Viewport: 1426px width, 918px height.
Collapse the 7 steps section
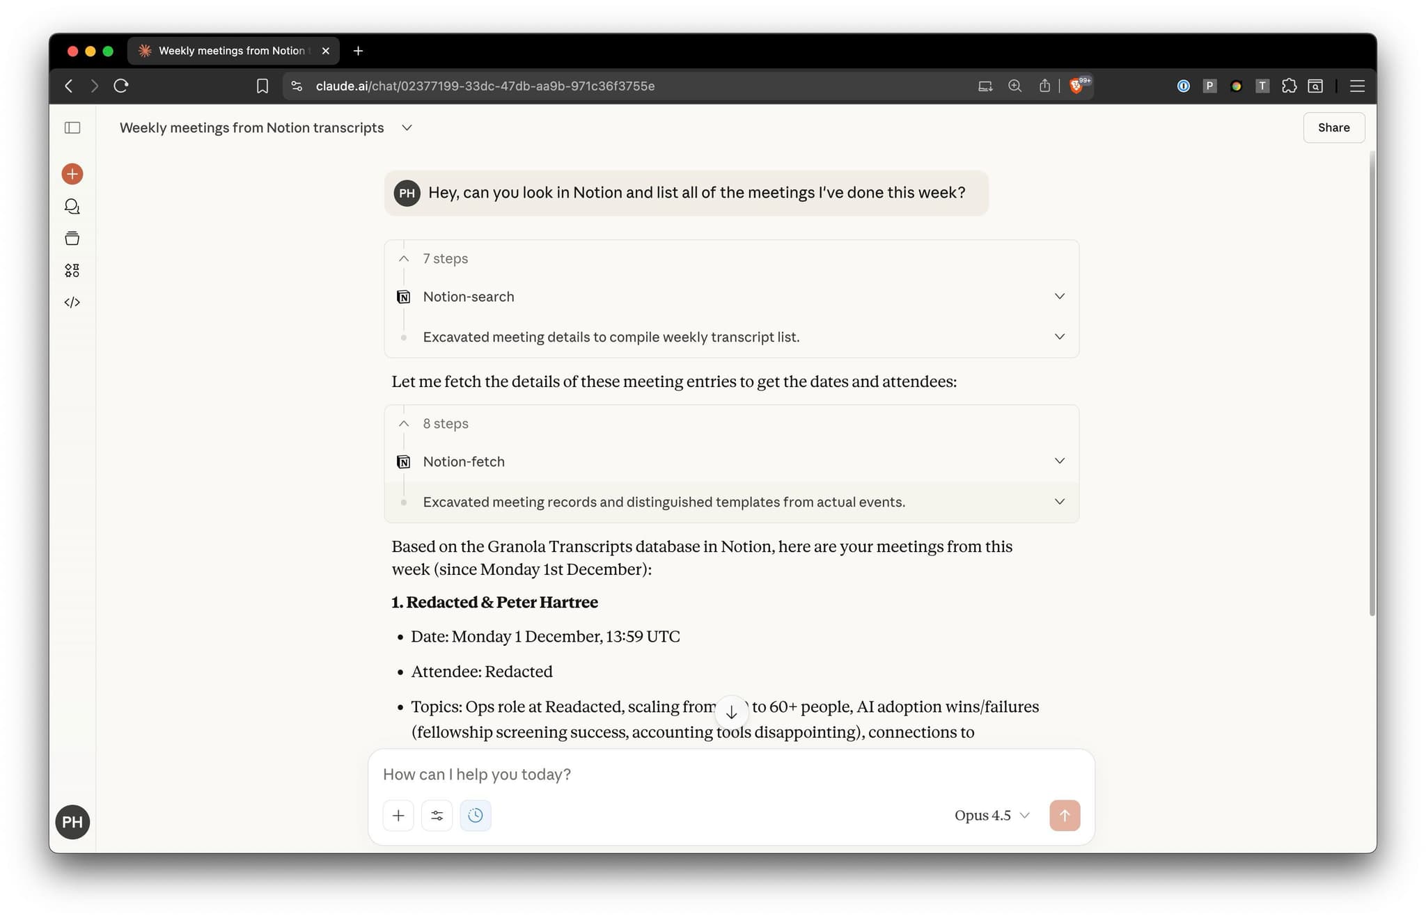[404, 259]
